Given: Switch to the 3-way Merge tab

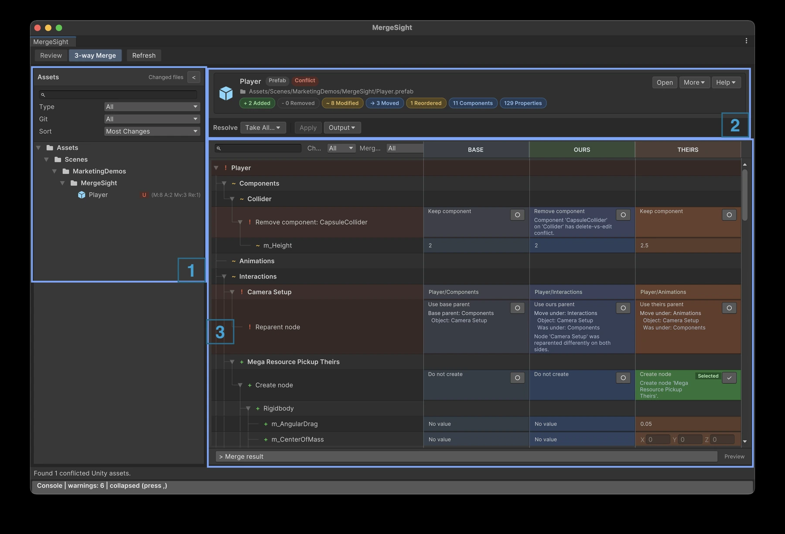Looking at the screenshot, I should click(x=95, y=55).
